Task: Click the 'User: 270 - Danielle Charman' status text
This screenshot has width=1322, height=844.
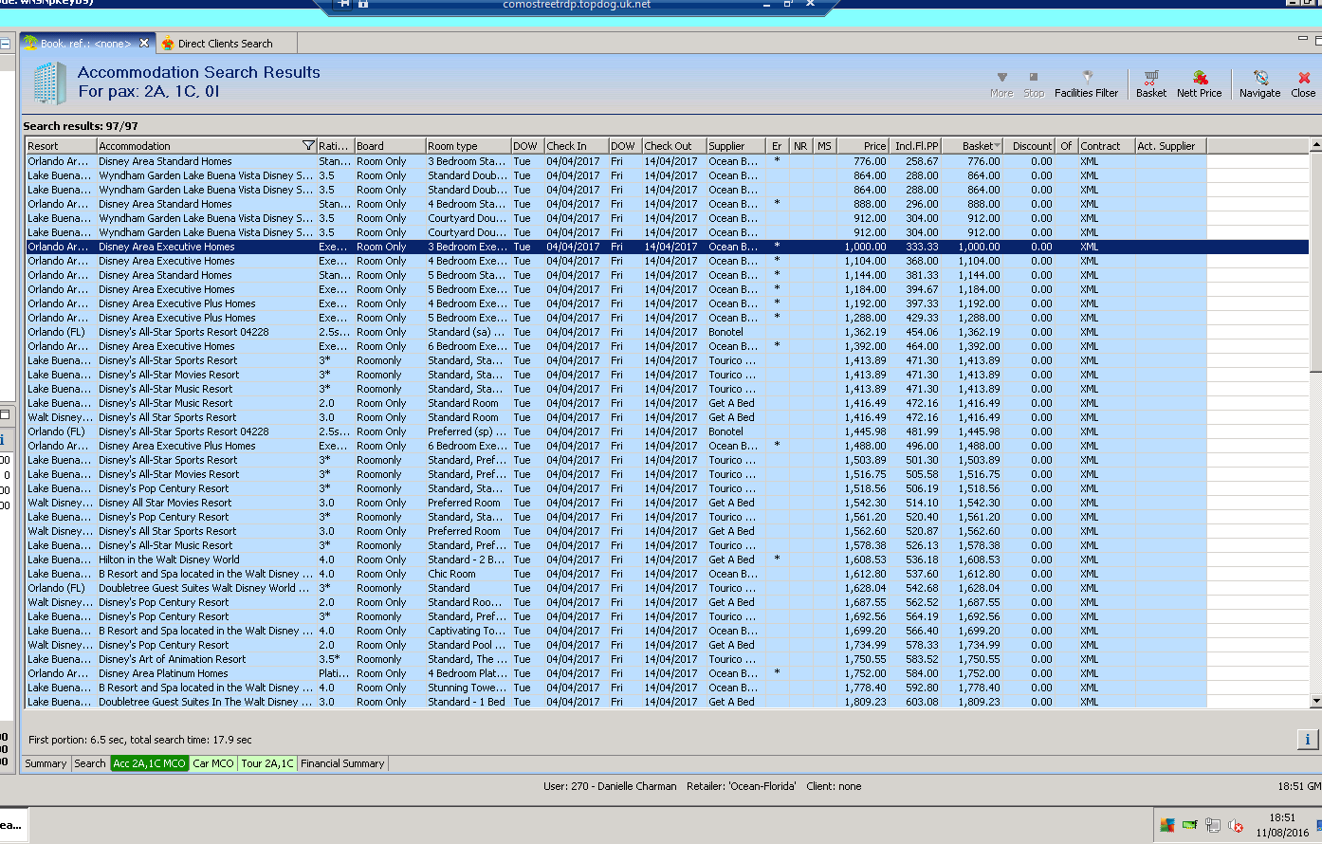Action: click(x=610, y=786)
